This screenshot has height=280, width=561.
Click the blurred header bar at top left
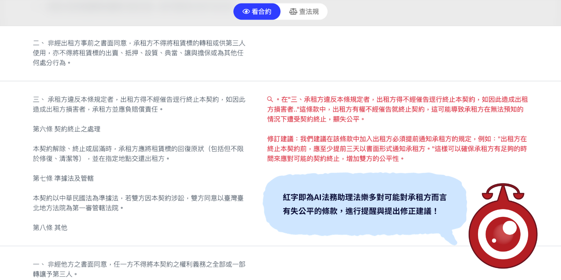click(x=112, y=9)
